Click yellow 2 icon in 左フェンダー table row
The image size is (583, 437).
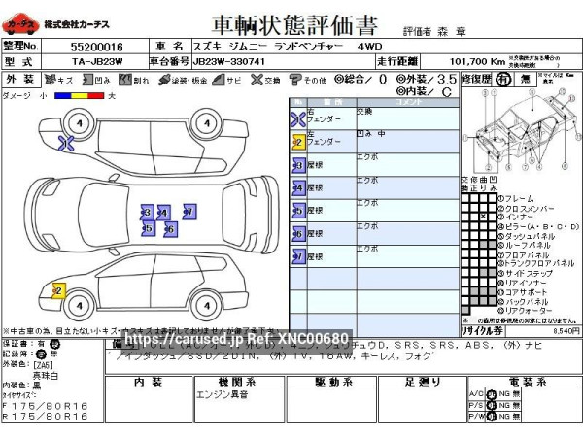point(298,142)
